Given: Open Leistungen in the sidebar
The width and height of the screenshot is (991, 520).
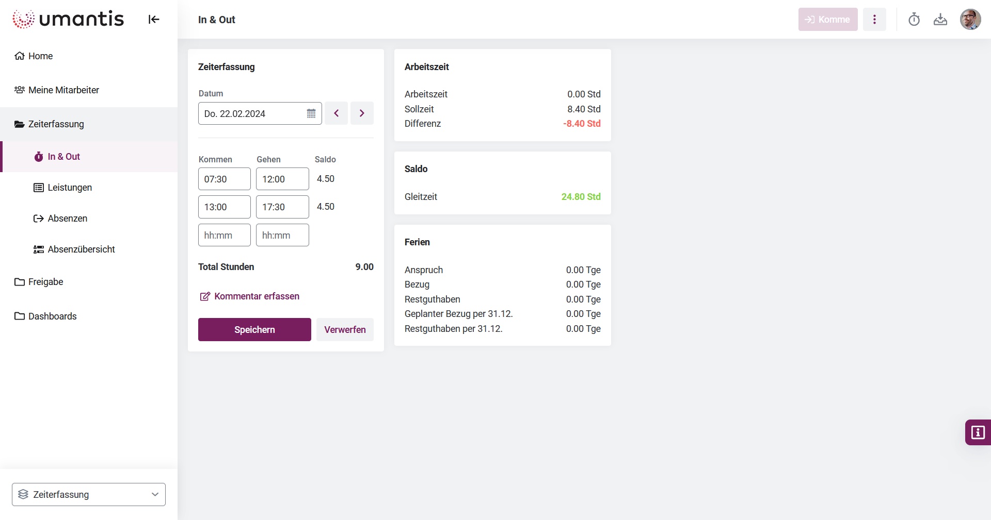Looking at the screenshot, I should (x=70, y=188).
